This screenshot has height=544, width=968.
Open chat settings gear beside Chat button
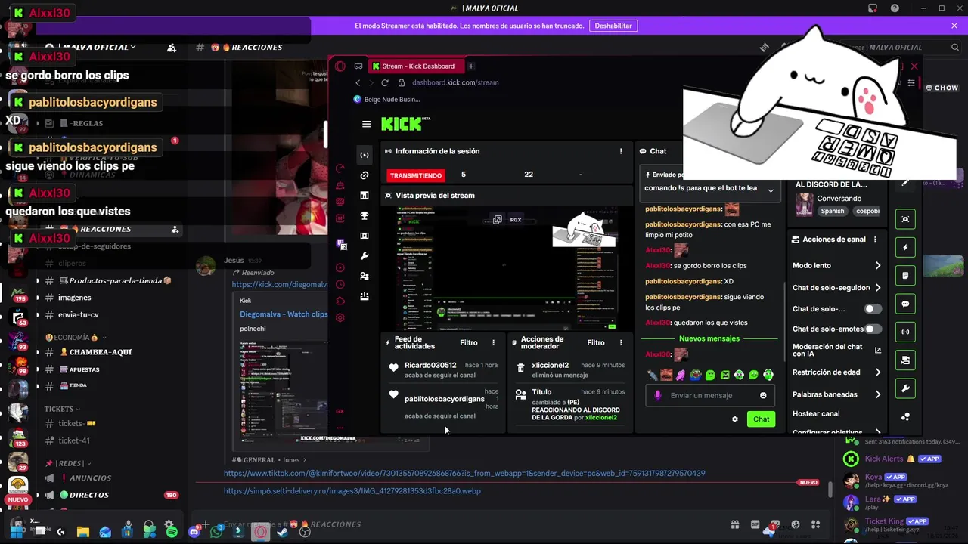pos(734,419)
